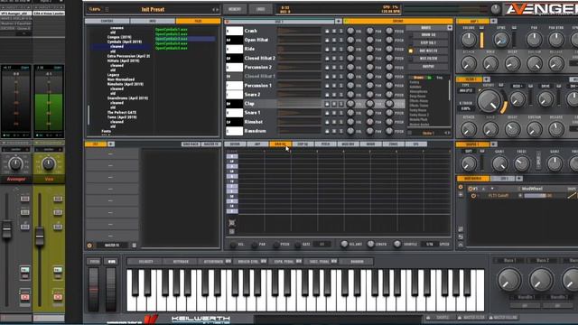Click the OSC 1 power icon
This screenshot has height=325, width=578.
coord(227,22)
